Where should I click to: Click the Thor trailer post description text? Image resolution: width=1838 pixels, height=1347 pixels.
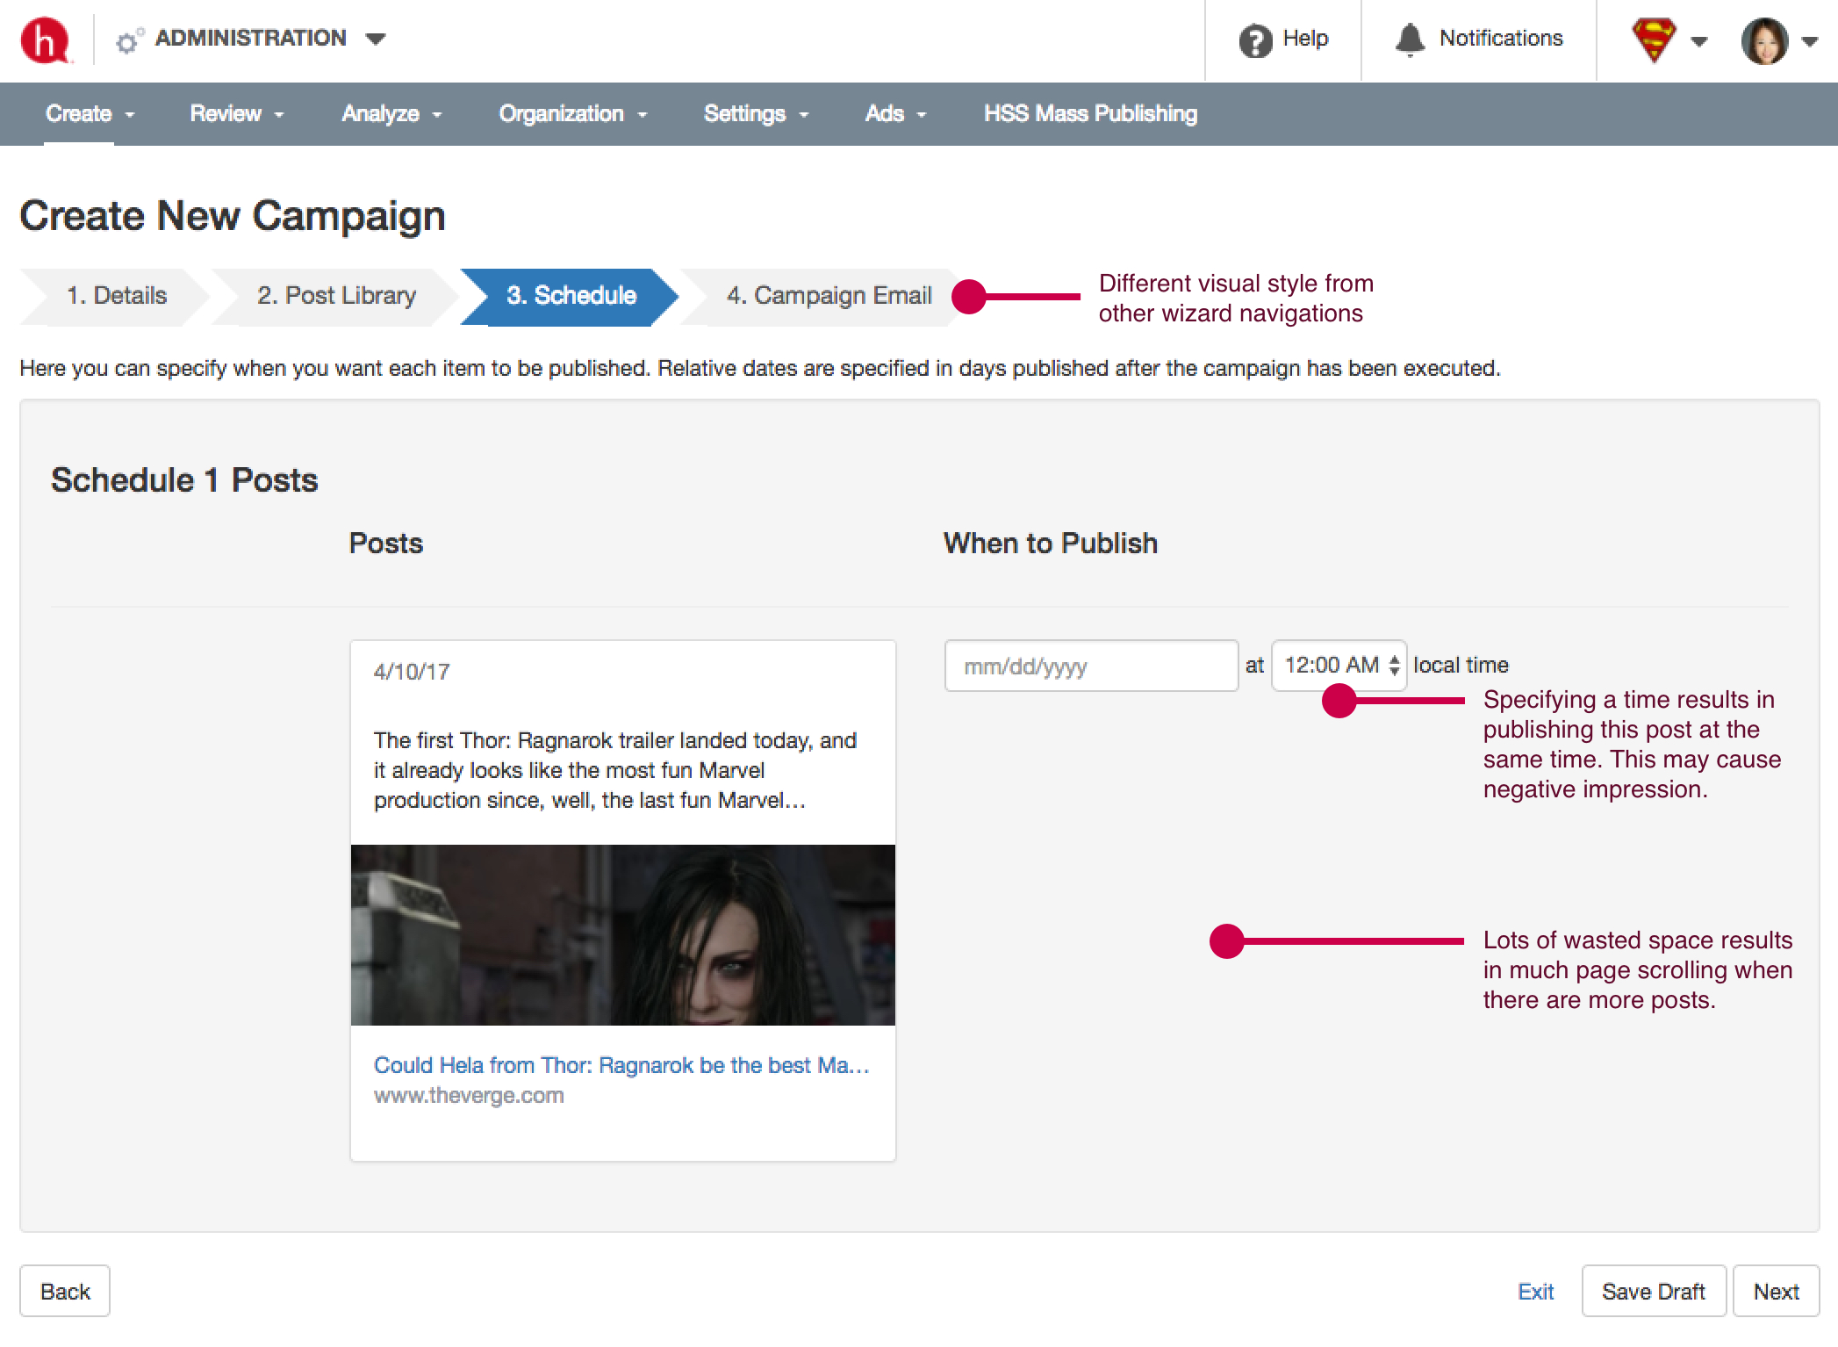point(615,771)
